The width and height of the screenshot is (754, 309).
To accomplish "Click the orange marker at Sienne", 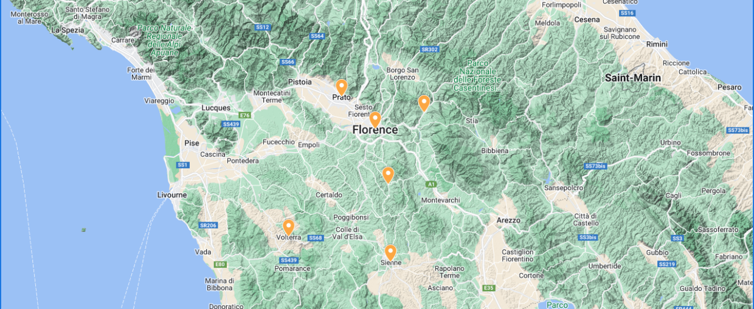I will pyautogui.click(x=390, y=253).
